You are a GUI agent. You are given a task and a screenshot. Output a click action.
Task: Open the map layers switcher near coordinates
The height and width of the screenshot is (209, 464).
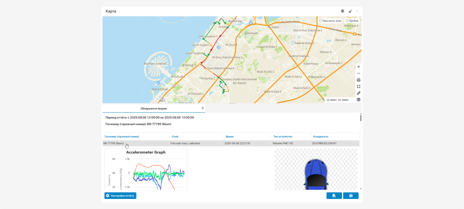[x=358, y=99]
